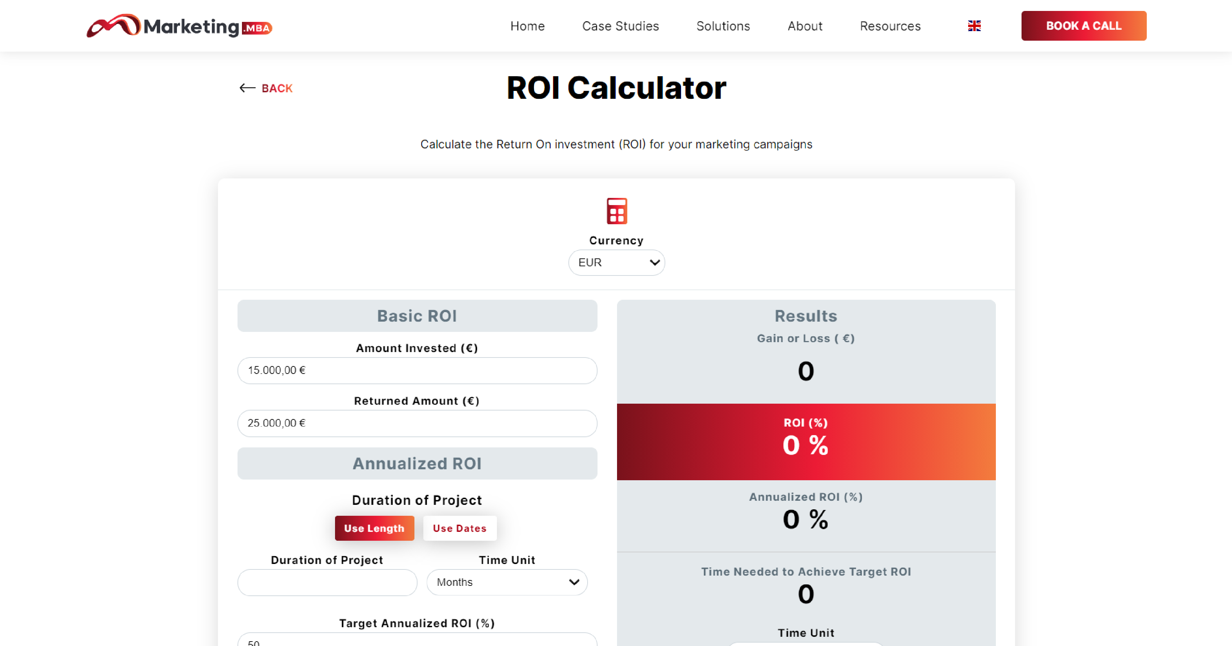Click the Marketing MBA logo

[179, 26]
